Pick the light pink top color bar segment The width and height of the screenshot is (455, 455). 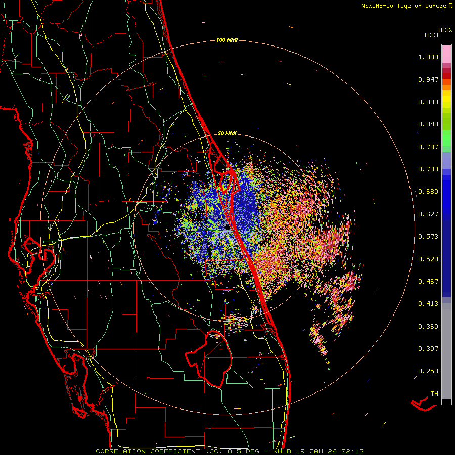coord(446,54)
